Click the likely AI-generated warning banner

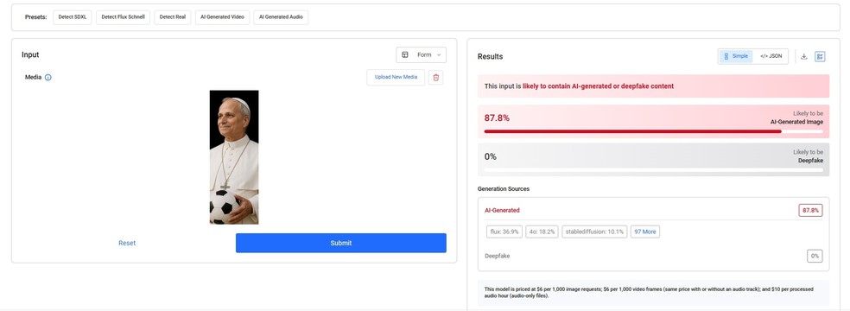tap(653, 86)
